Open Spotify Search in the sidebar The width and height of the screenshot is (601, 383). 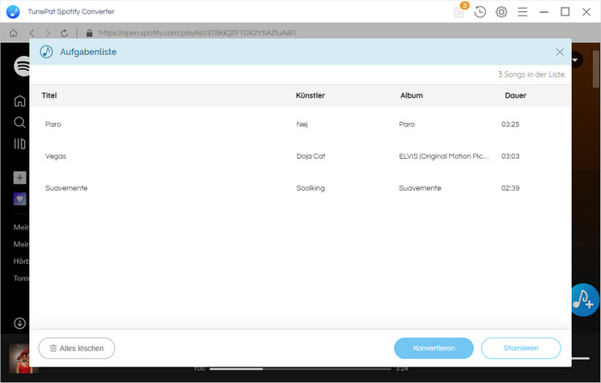point(20,122)
